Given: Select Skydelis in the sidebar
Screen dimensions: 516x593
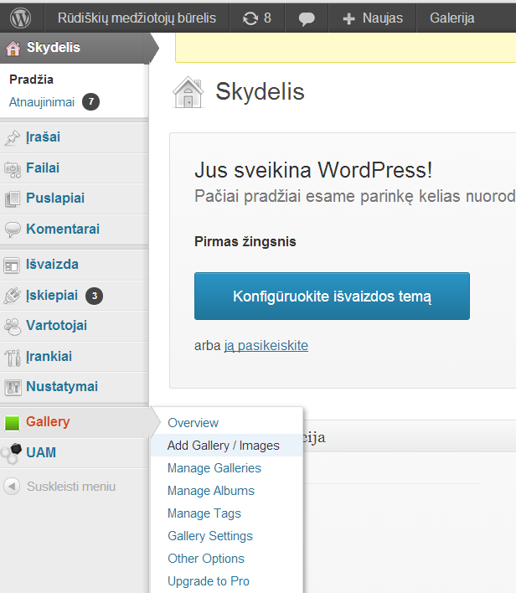Looking at the screenshot, I should pos(54,47).
